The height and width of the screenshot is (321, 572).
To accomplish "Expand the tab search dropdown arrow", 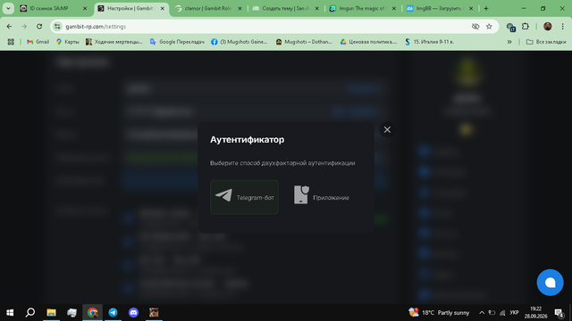I will tap(8, 8).
